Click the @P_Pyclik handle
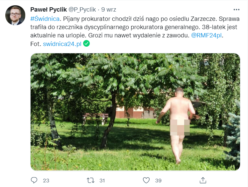Screen dimensions: 248x187 (82, 10)
